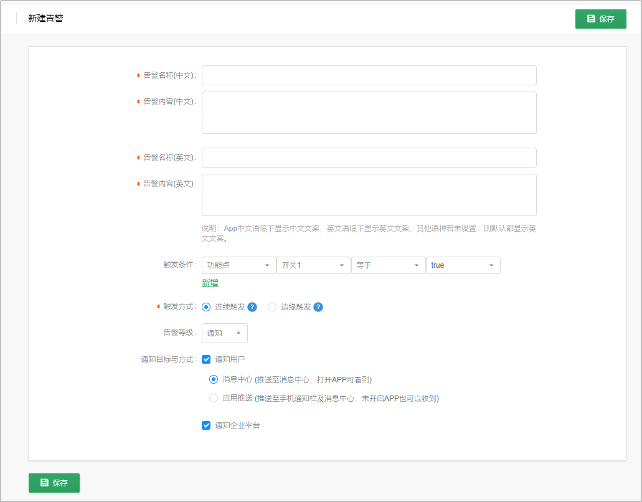The width and height of the screenshot is (642, 502).
Task: Click help icon next to 边缘触发
Action: [x=318, y=307]
